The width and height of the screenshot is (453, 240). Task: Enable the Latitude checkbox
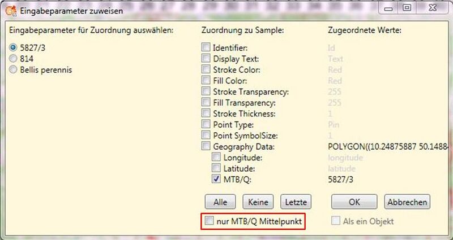tap(216, 168)
